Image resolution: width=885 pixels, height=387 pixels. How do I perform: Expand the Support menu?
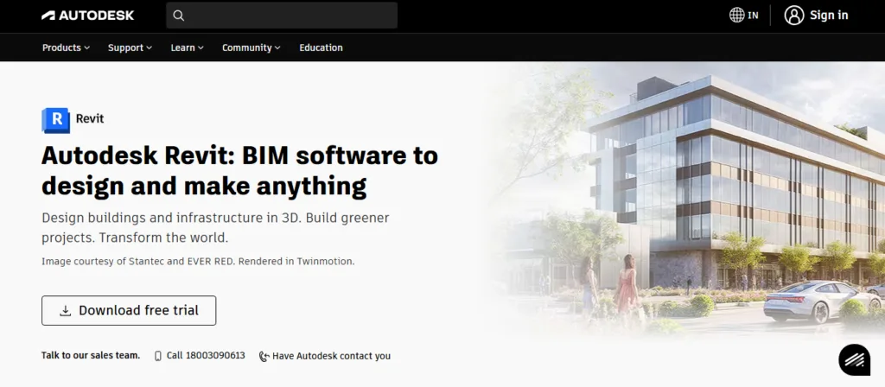tap(130, 48)
